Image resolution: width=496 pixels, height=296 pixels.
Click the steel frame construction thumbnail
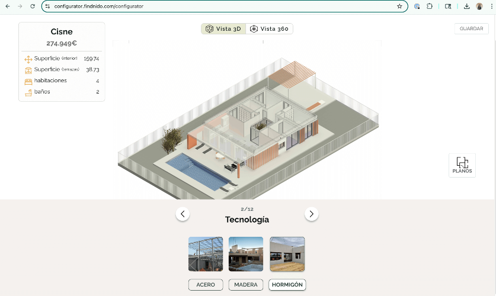coord(206,254)
